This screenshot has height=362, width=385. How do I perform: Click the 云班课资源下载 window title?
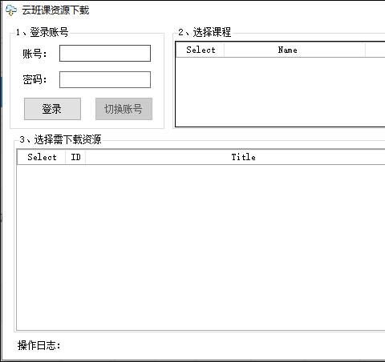(55, 10)
